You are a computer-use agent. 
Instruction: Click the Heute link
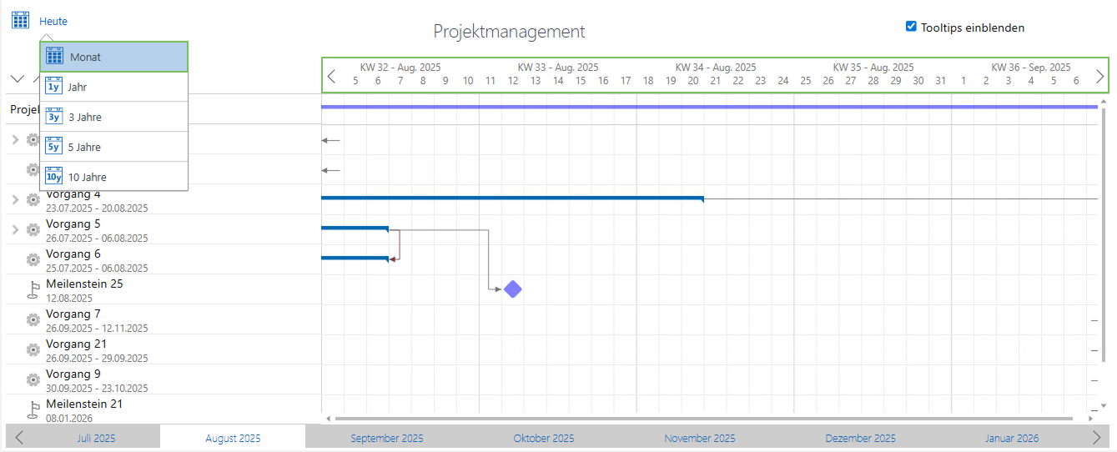(x=53, y=21)
